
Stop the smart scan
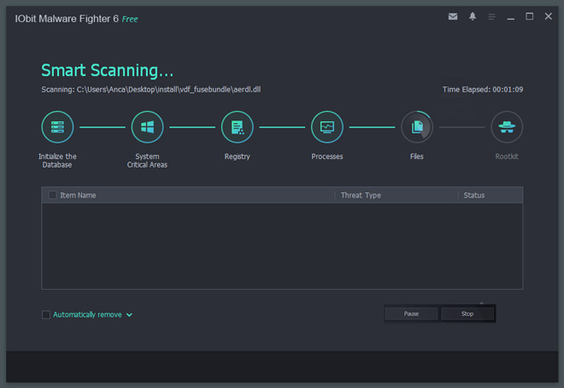(x=467, y=314)
